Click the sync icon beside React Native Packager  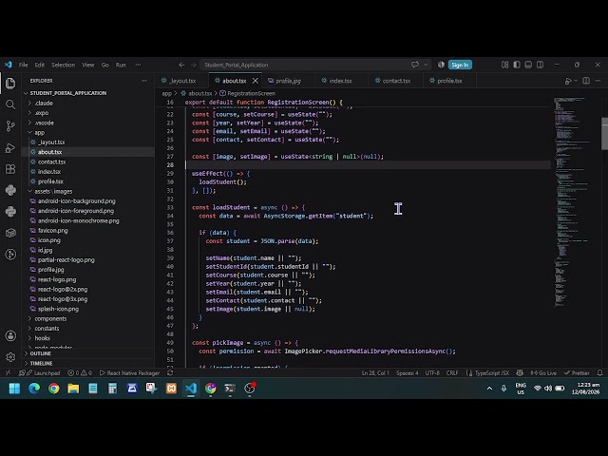[x=170, y=373]
